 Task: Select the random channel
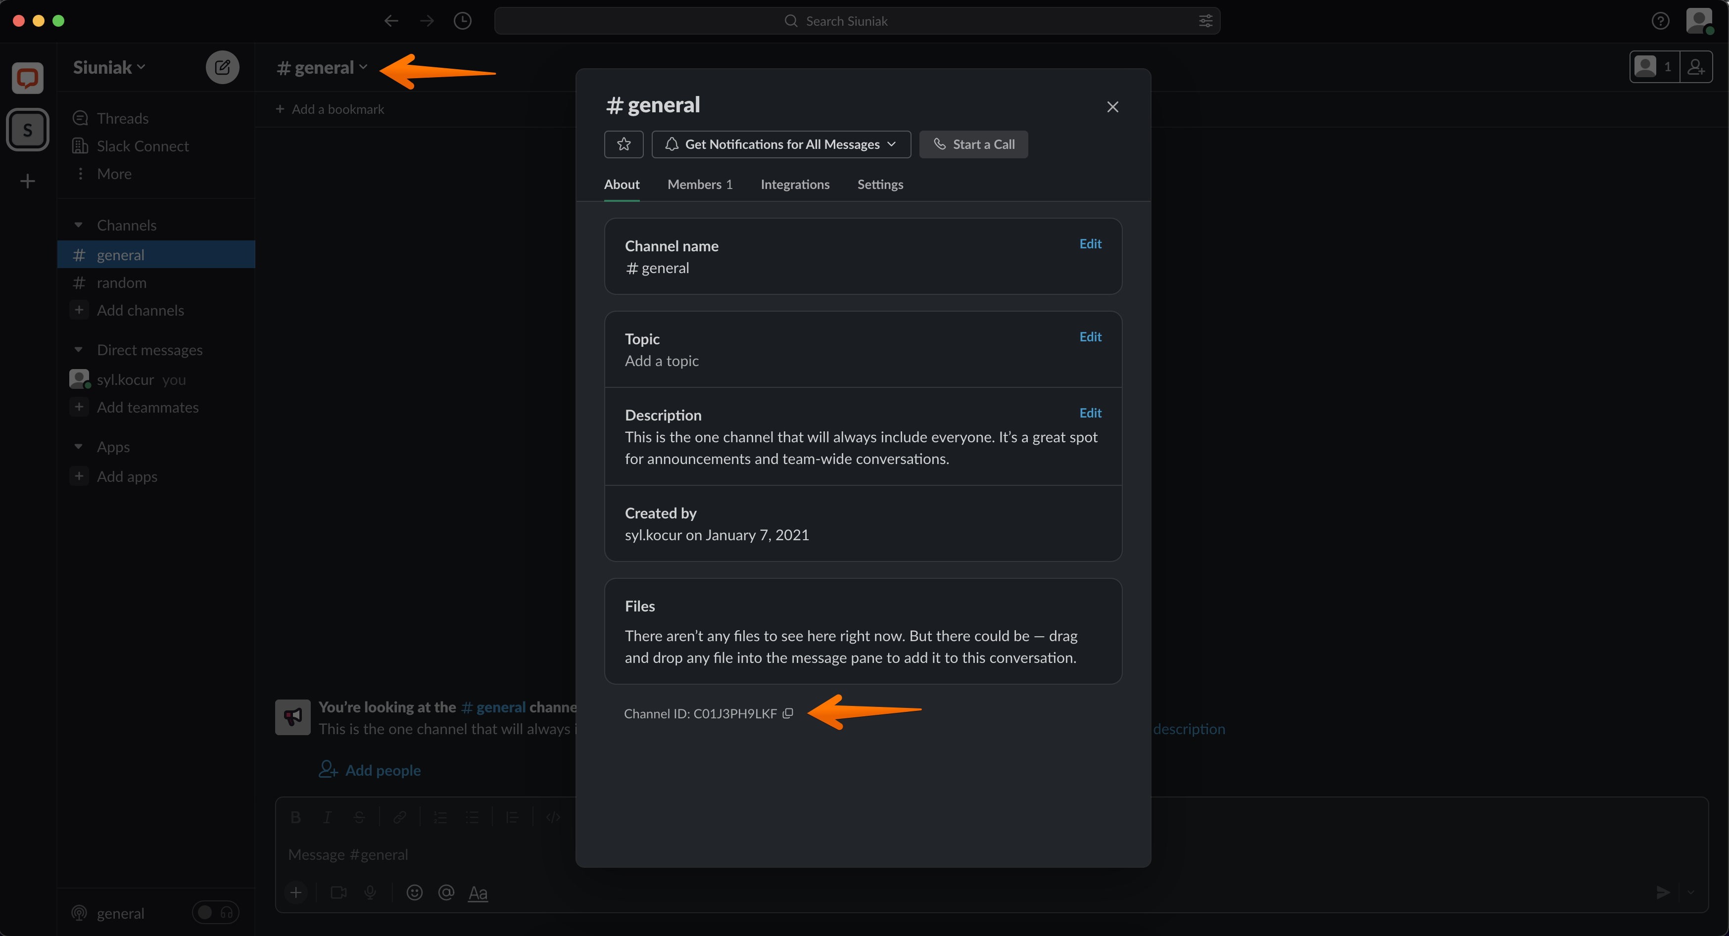coord(156,282)
